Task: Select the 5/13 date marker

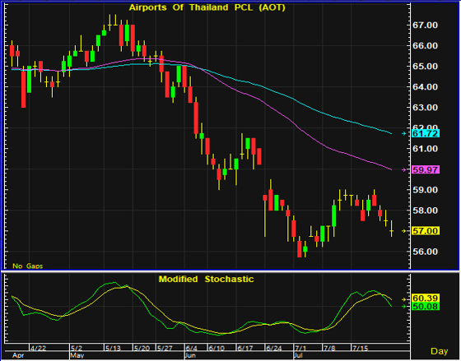Action: pos(114,349)
